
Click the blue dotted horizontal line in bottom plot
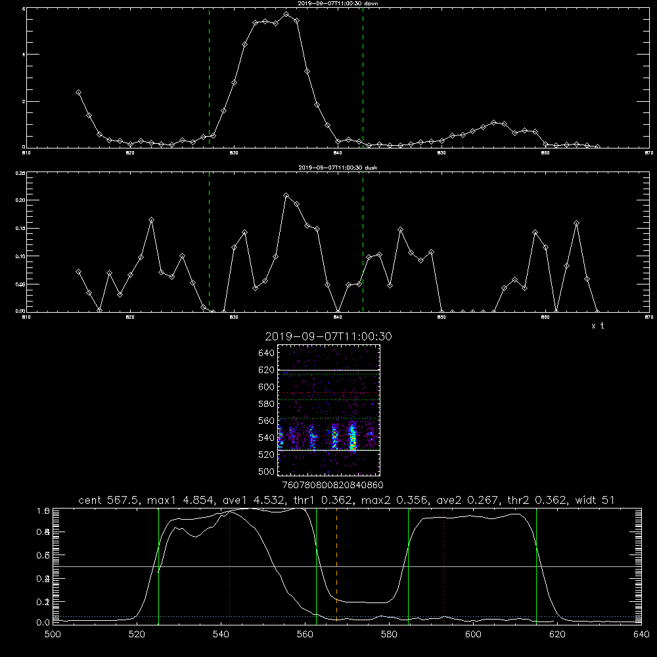tap(347, 616)
